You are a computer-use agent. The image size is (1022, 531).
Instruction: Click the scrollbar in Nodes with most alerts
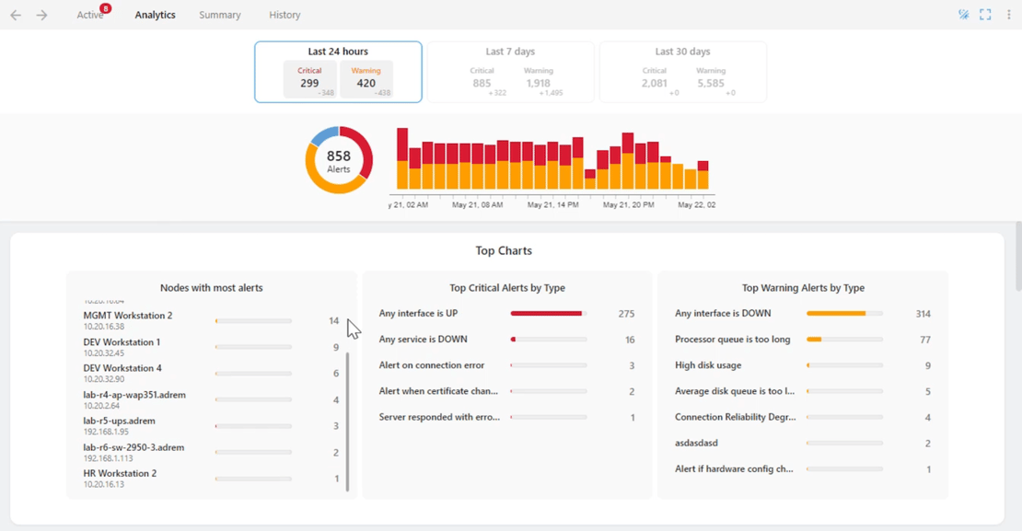coord(347,419)
